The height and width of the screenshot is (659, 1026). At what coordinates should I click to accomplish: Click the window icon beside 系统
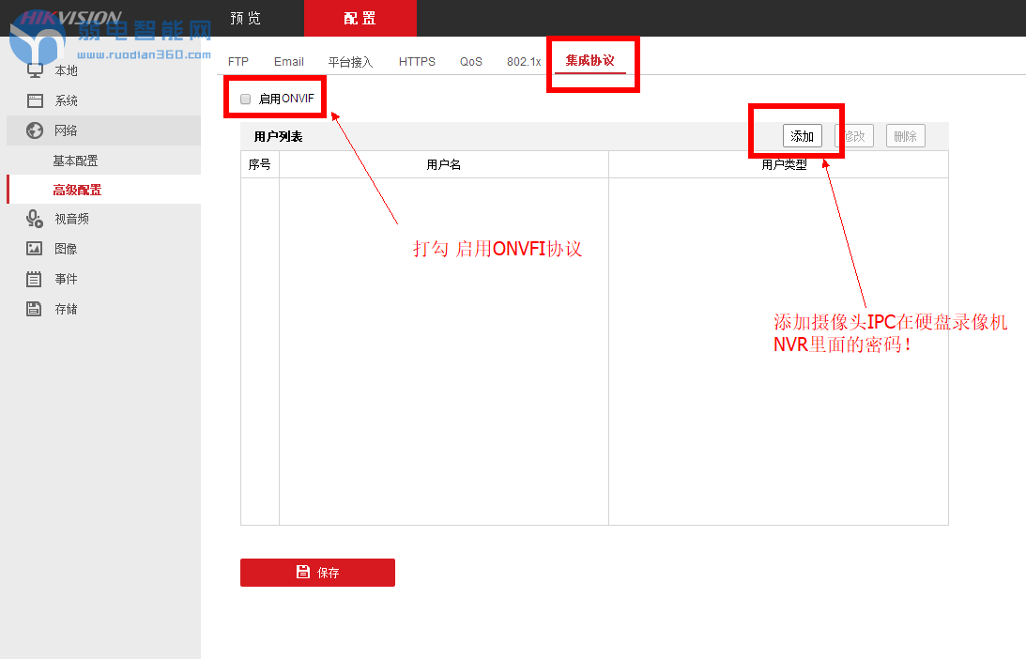(x=35, y=100)
